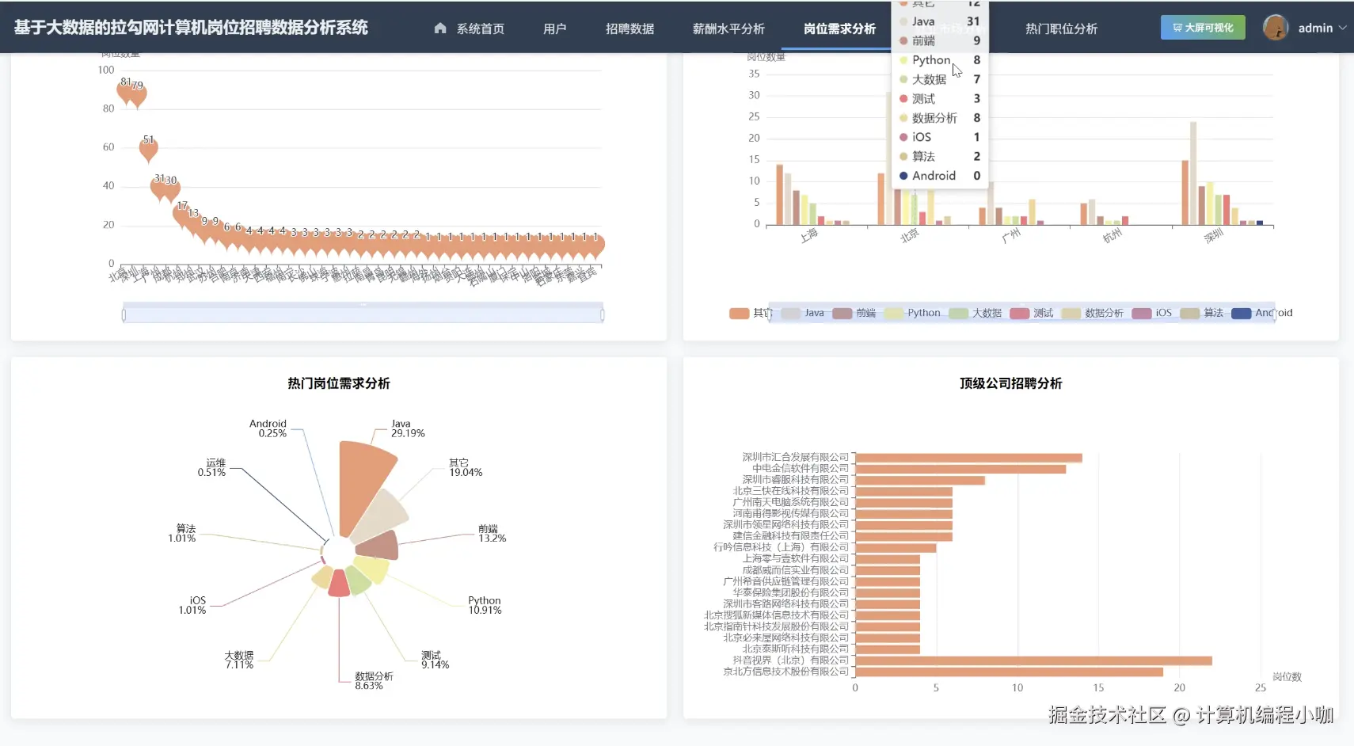Toggle the 算法 legend item
Viewport: 1354px width, 746px height.
[x=1202, y=313]
